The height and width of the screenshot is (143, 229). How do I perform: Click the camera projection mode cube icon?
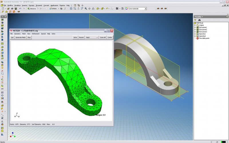102,9
